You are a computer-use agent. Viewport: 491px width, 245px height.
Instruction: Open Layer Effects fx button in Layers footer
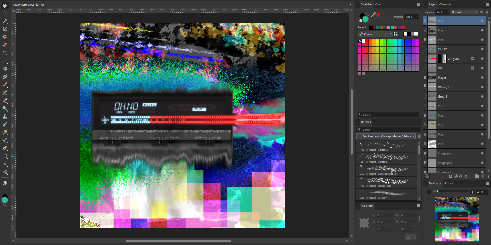pyautogui.click(x=461, y=176)
